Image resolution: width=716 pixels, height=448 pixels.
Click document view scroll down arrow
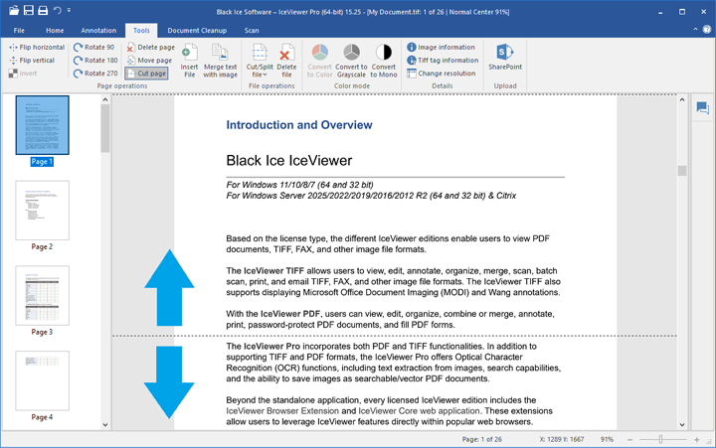682,425
